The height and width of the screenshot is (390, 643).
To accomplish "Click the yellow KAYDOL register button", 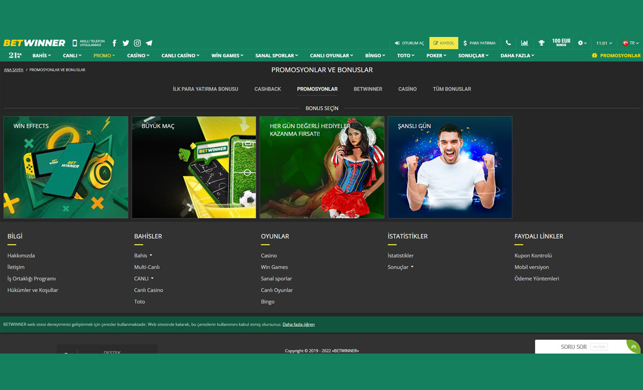I will pyautogui.click(x=444, y=43).
